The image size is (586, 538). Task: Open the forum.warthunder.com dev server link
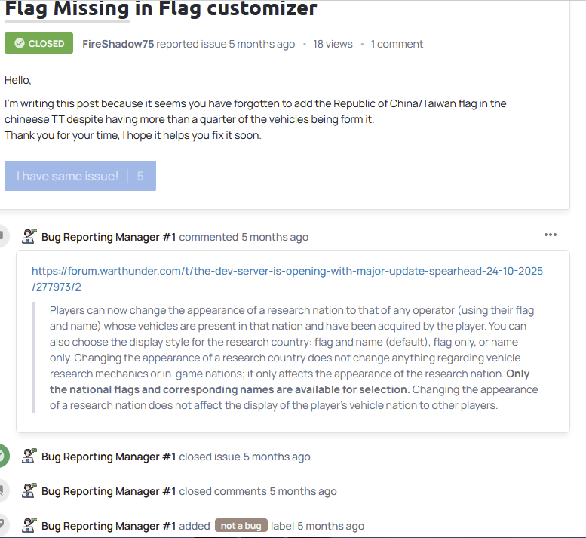[x=287, y=278]
